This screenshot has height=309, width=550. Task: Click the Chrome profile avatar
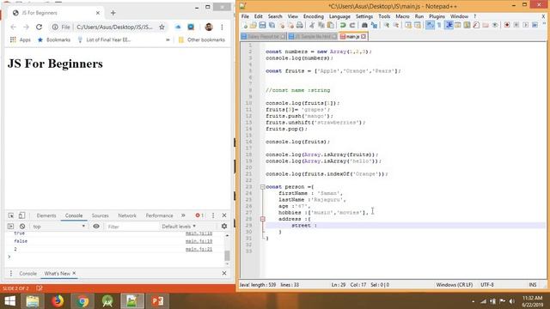[209, 27]
